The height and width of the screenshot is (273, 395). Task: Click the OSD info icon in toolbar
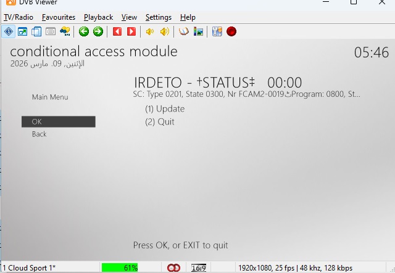[9, 31]
